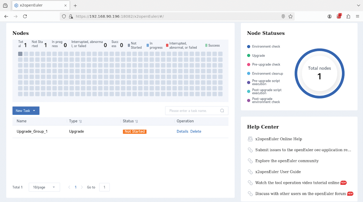Open the extensions puzzle icon
The width and height of the screenshot is (363, 202).
[348, 16]
